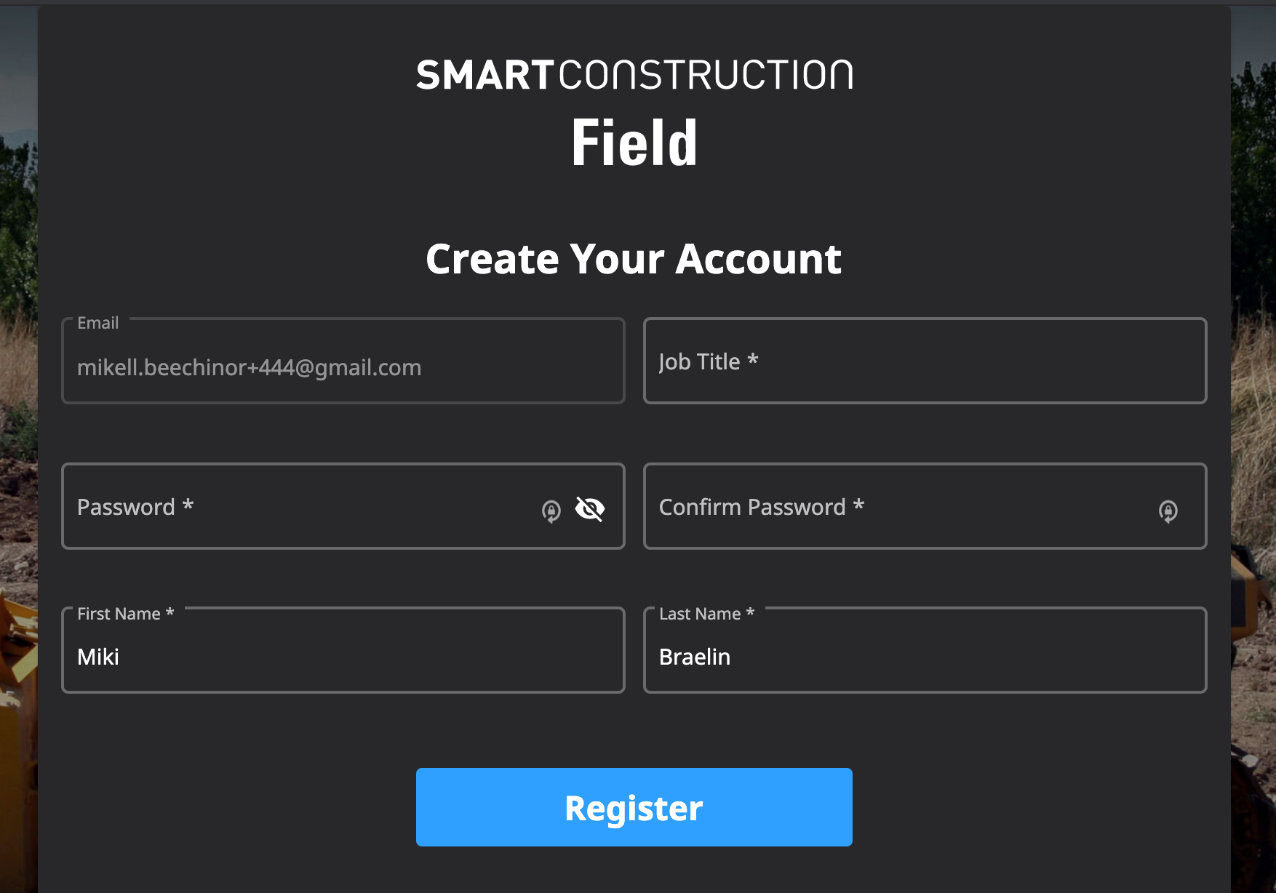The width and height of the screenshot is (1276, 893).
Task: Focus the Job Title input field
Action: (x=925, y=361)
